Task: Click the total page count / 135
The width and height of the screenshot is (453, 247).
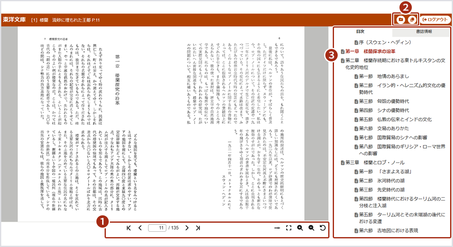Action: pos(174,228)
